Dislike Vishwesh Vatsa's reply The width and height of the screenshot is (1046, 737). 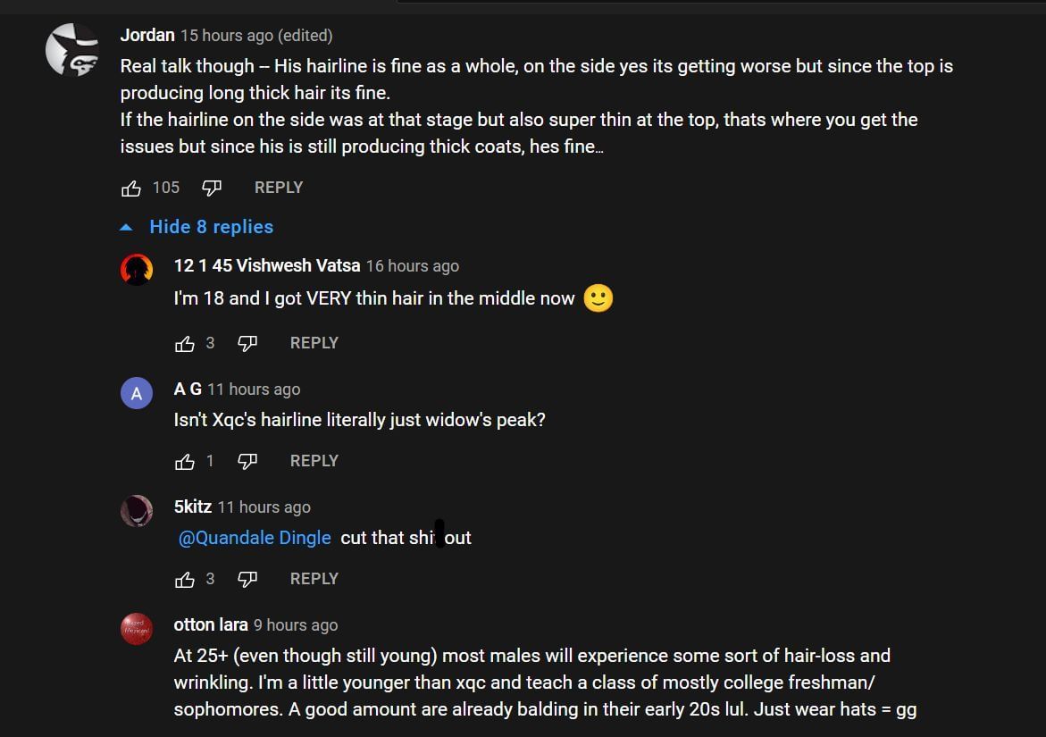click(247, 343)
